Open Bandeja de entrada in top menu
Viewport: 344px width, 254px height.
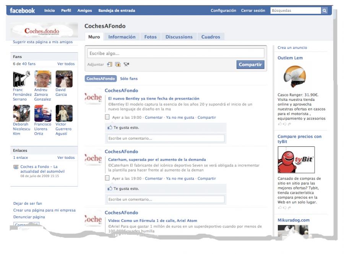click(117, 11)
